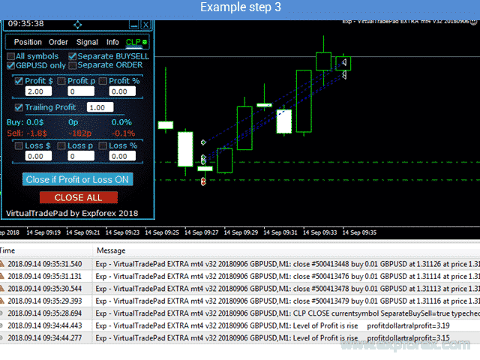Click the green CLP status indicator icon
Viewport: 480px width, 360px height.
tap(145, 42)
